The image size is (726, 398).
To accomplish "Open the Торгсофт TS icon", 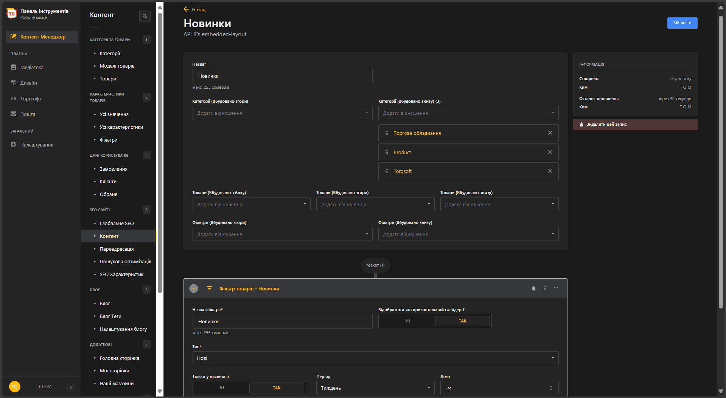I will pyautogui.click(x=14, y=99).
